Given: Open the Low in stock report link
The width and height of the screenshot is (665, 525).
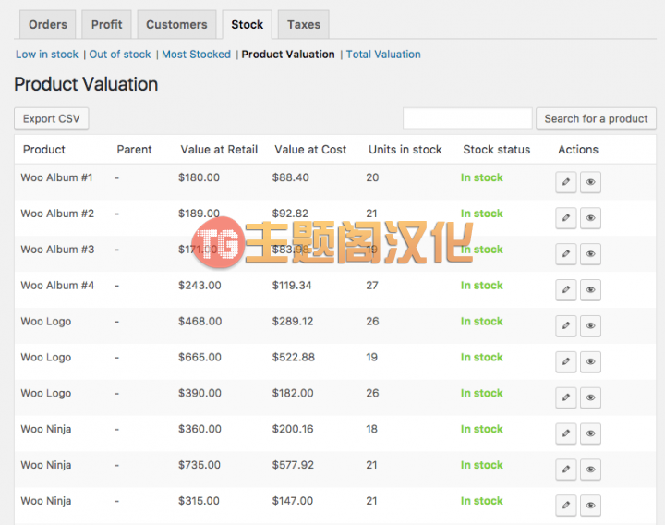Looking at the screenshot, I should point(47,55).
